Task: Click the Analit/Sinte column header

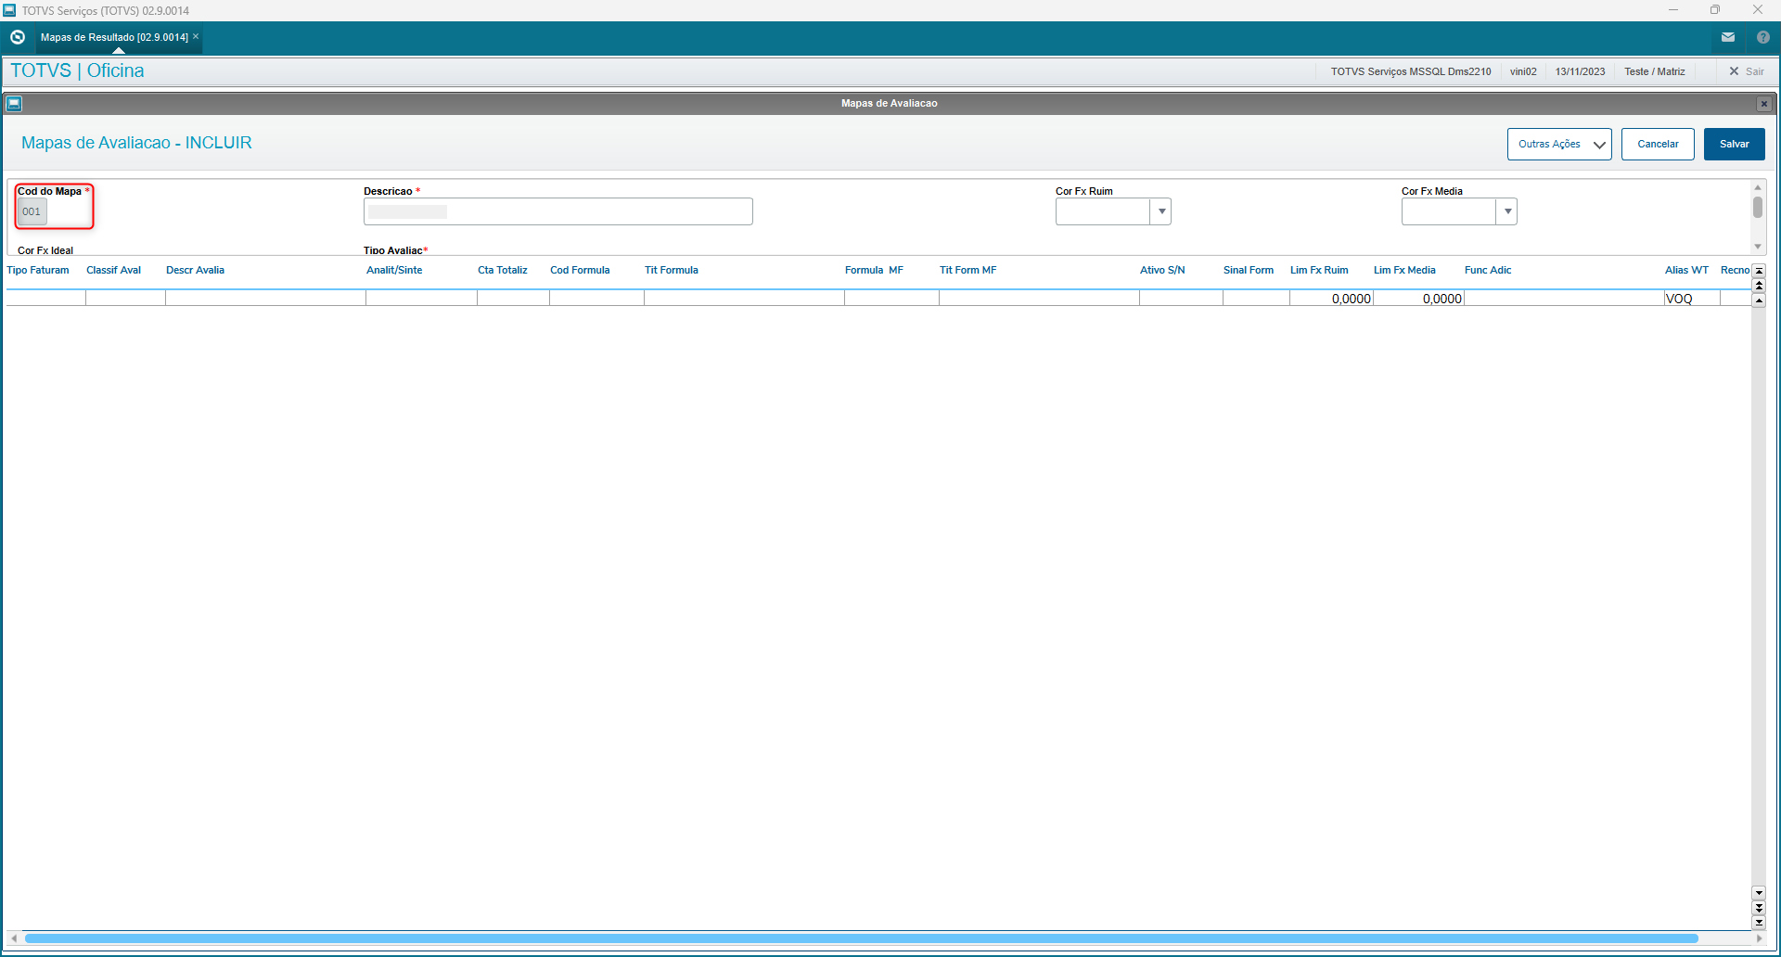Action: pyautogui.click(x=394, y=271)
